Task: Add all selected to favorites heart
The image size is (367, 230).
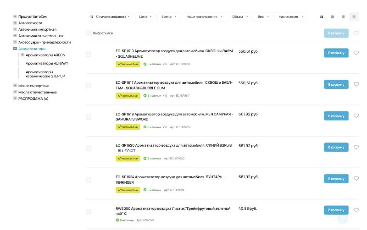Action: coord(356,33)
